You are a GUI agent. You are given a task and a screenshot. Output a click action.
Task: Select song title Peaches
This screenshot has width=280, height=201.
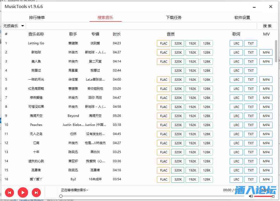[x=36, y=125]
